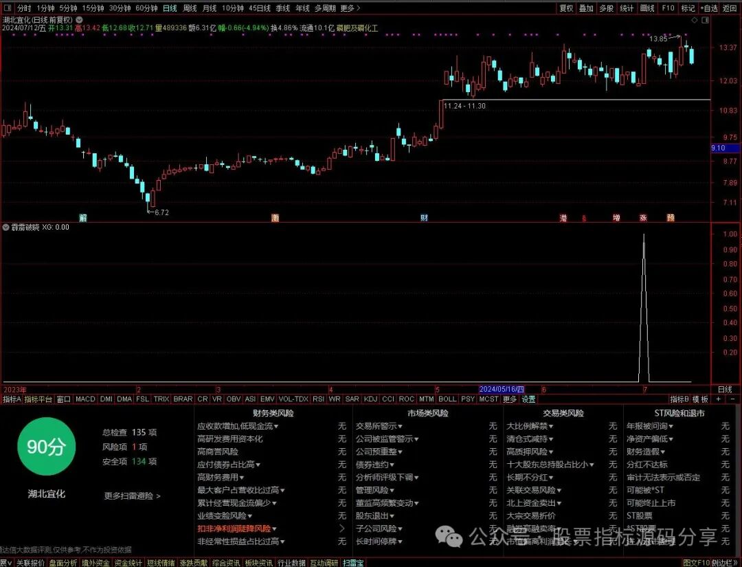Click 指标A button

[x=12, y=399]
